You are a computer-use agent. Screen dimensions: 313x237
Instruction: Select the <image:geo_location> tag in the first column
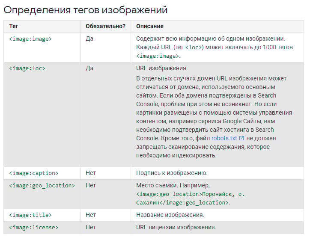tap(42, 186)
